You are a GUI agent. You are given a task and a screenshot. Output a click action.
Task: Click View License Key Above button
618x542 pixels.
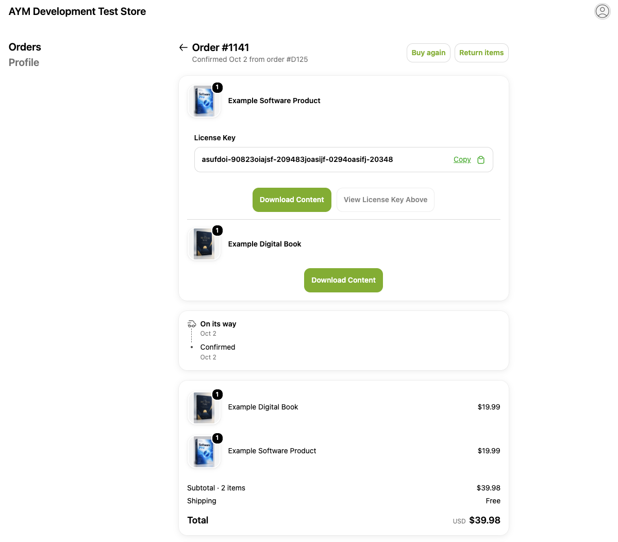pos(385,200)
